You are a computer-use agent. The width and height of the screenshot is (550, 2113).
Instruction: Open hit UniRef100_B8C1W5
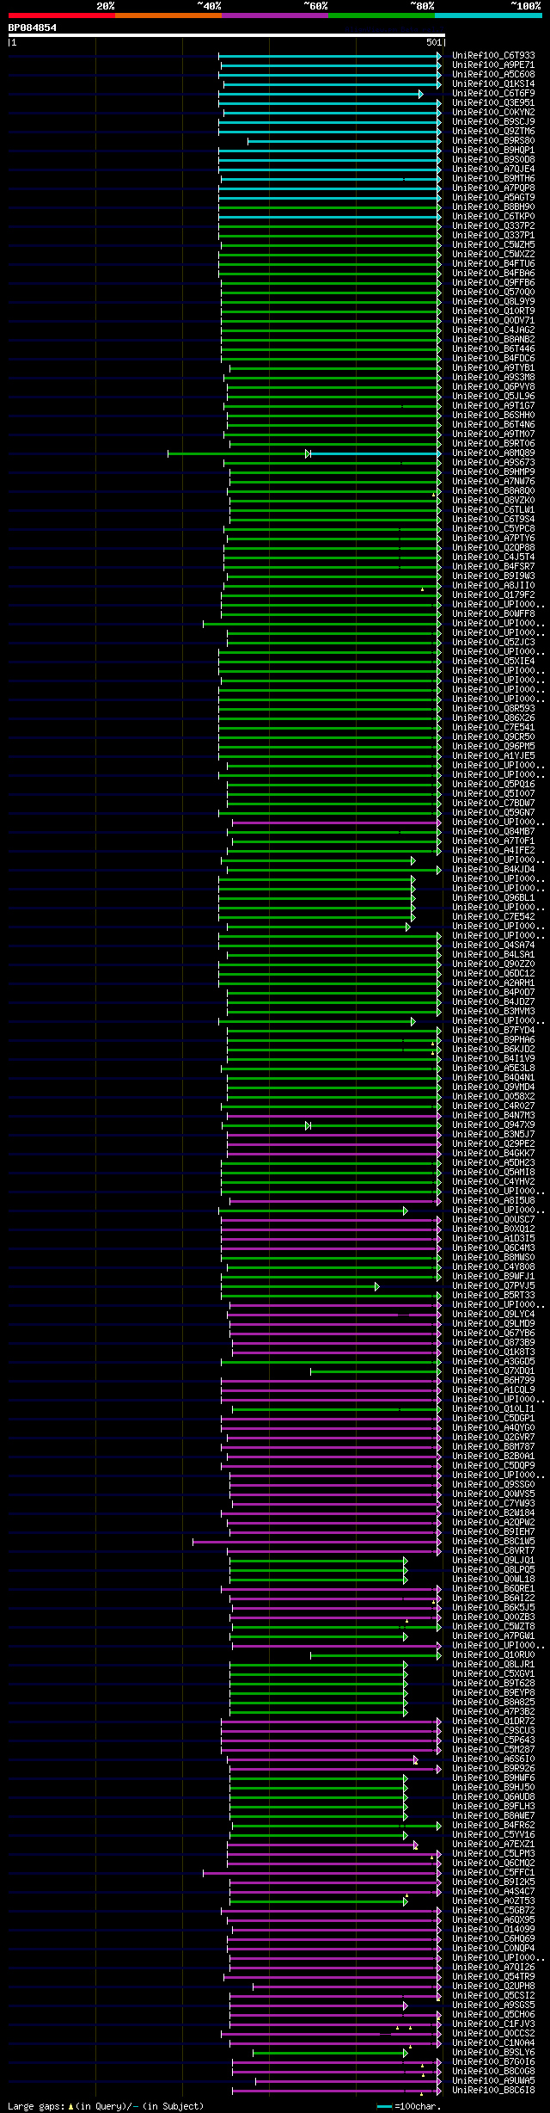tap(493, 1542)
